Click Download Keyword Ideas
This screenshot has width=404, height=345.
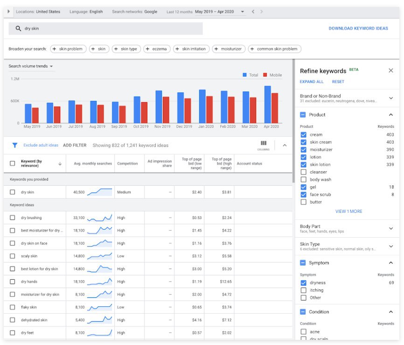[x=358, y=28]
